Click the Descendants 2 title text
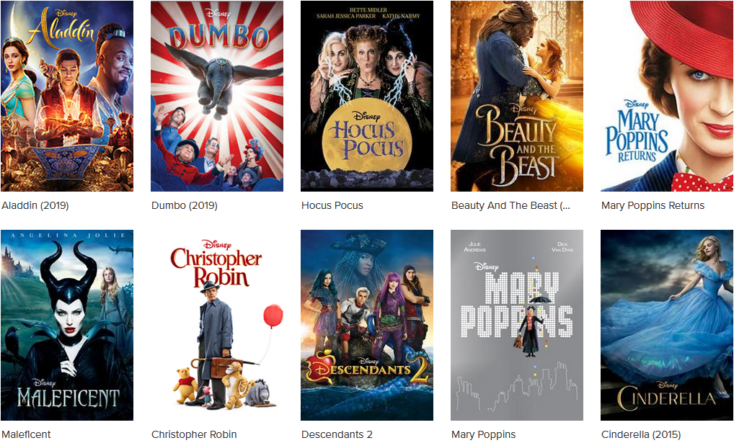This screenshot has width=734, height=443. click(x=337, y=434)
